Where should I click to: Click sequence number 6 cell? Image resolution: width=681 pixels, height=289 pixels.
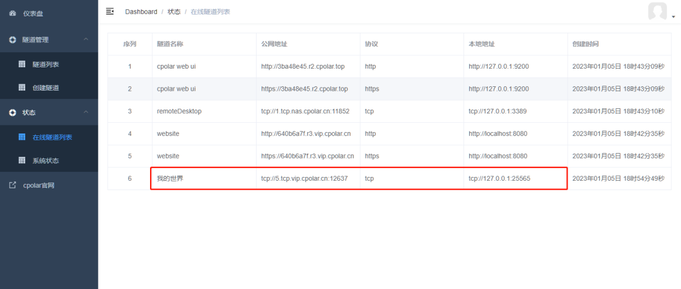(130, 178)
